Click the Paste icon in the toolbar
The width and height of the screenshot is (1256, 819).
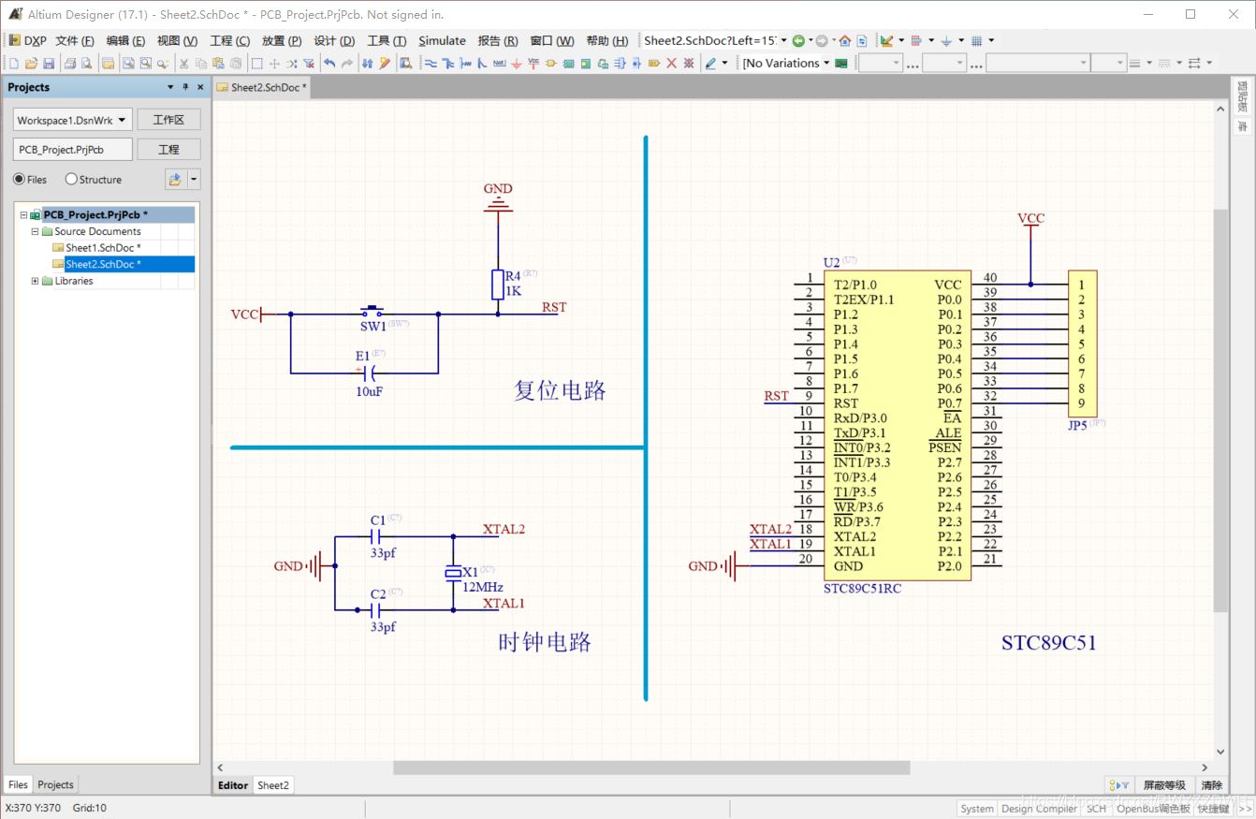(x=218, y=64)
